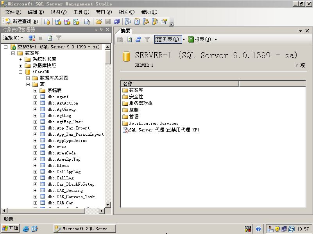Click Refresh icon in Summary toolbar
313x234 pixels.
click(130, 39)
